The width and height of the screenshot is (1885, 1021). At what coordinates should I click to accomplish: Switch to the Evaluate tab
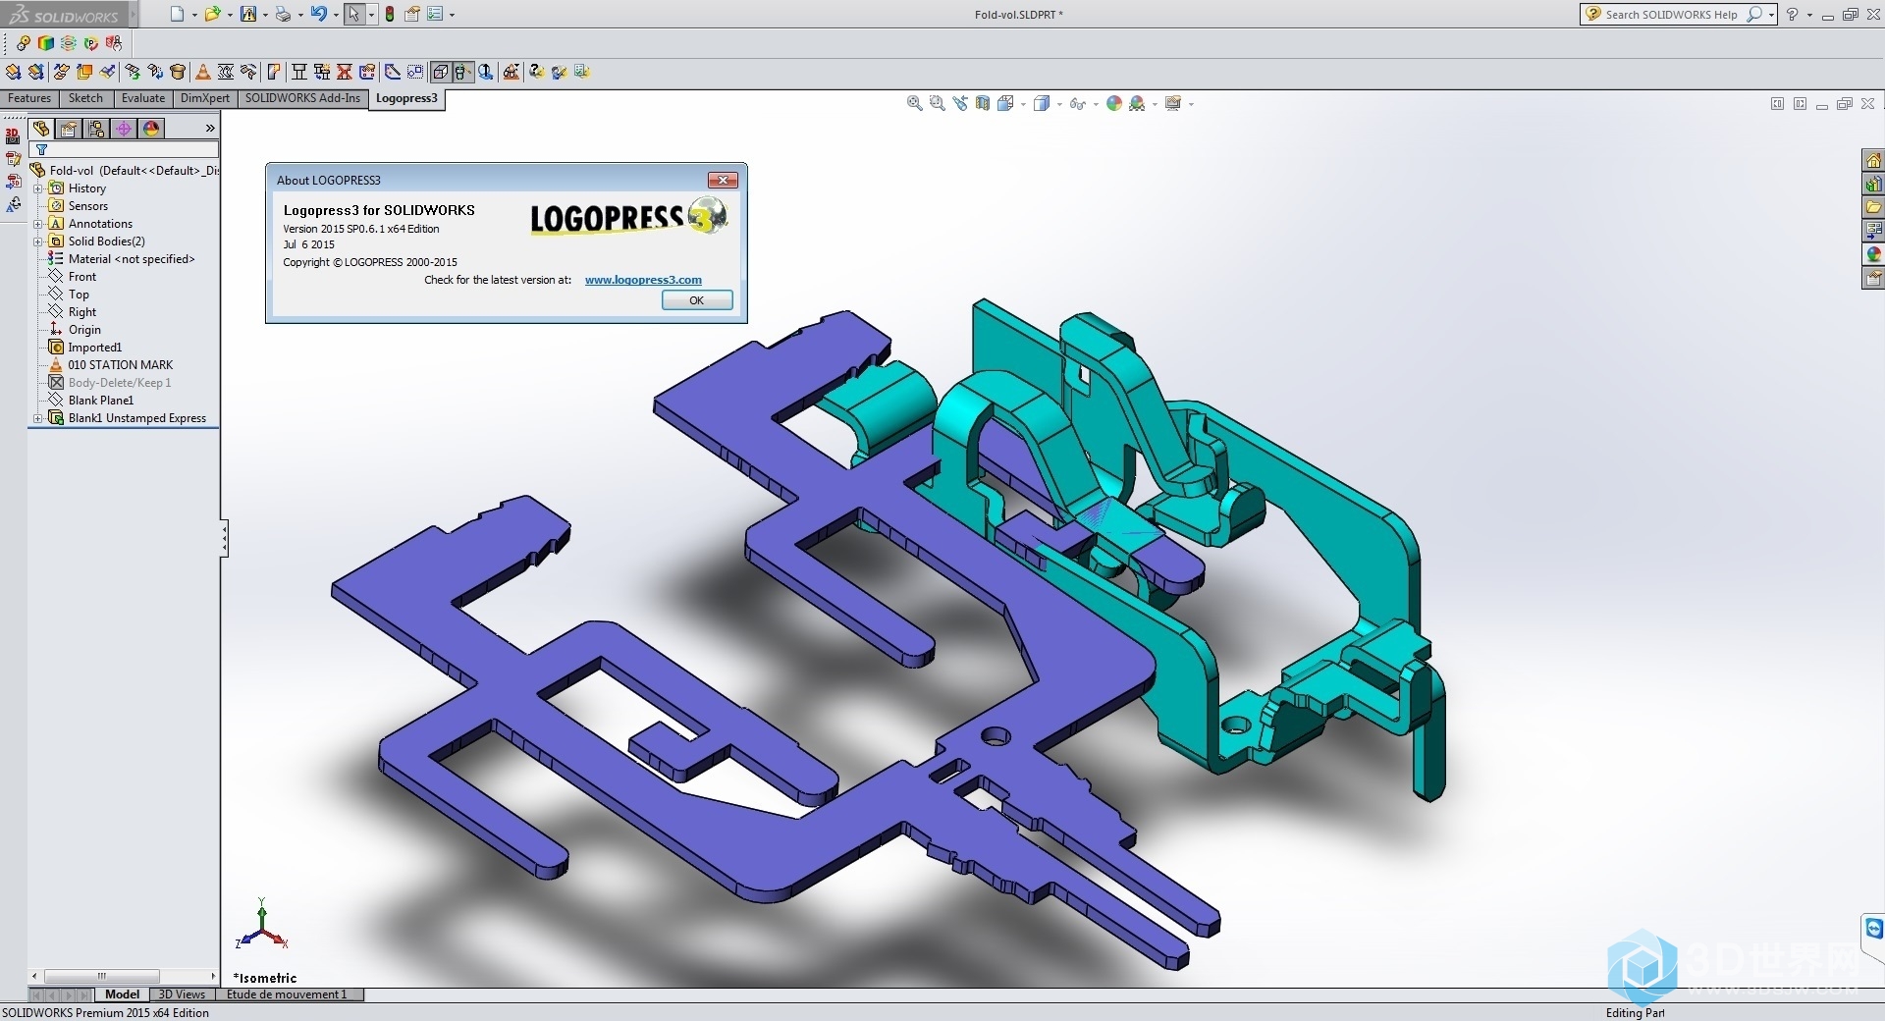click(x=143, y=98)
